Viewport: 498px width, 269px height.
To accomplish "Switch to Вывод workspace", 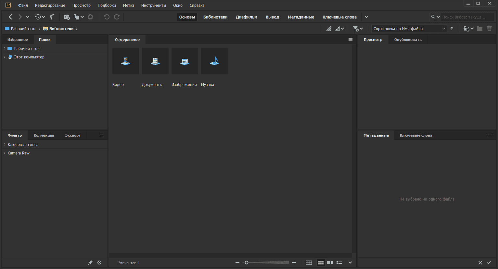I will pyautogui.click(x=273, y=17).
